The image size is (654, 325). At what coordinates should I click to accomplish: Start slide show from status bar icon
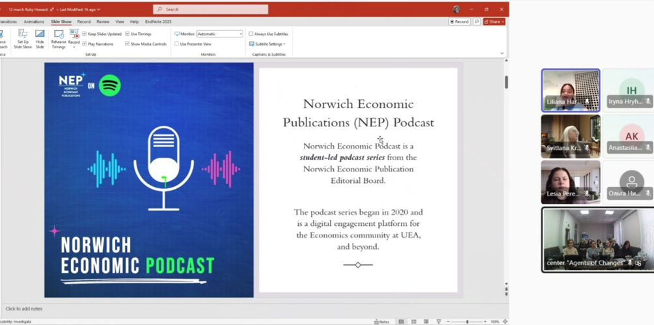click(438, 322)
